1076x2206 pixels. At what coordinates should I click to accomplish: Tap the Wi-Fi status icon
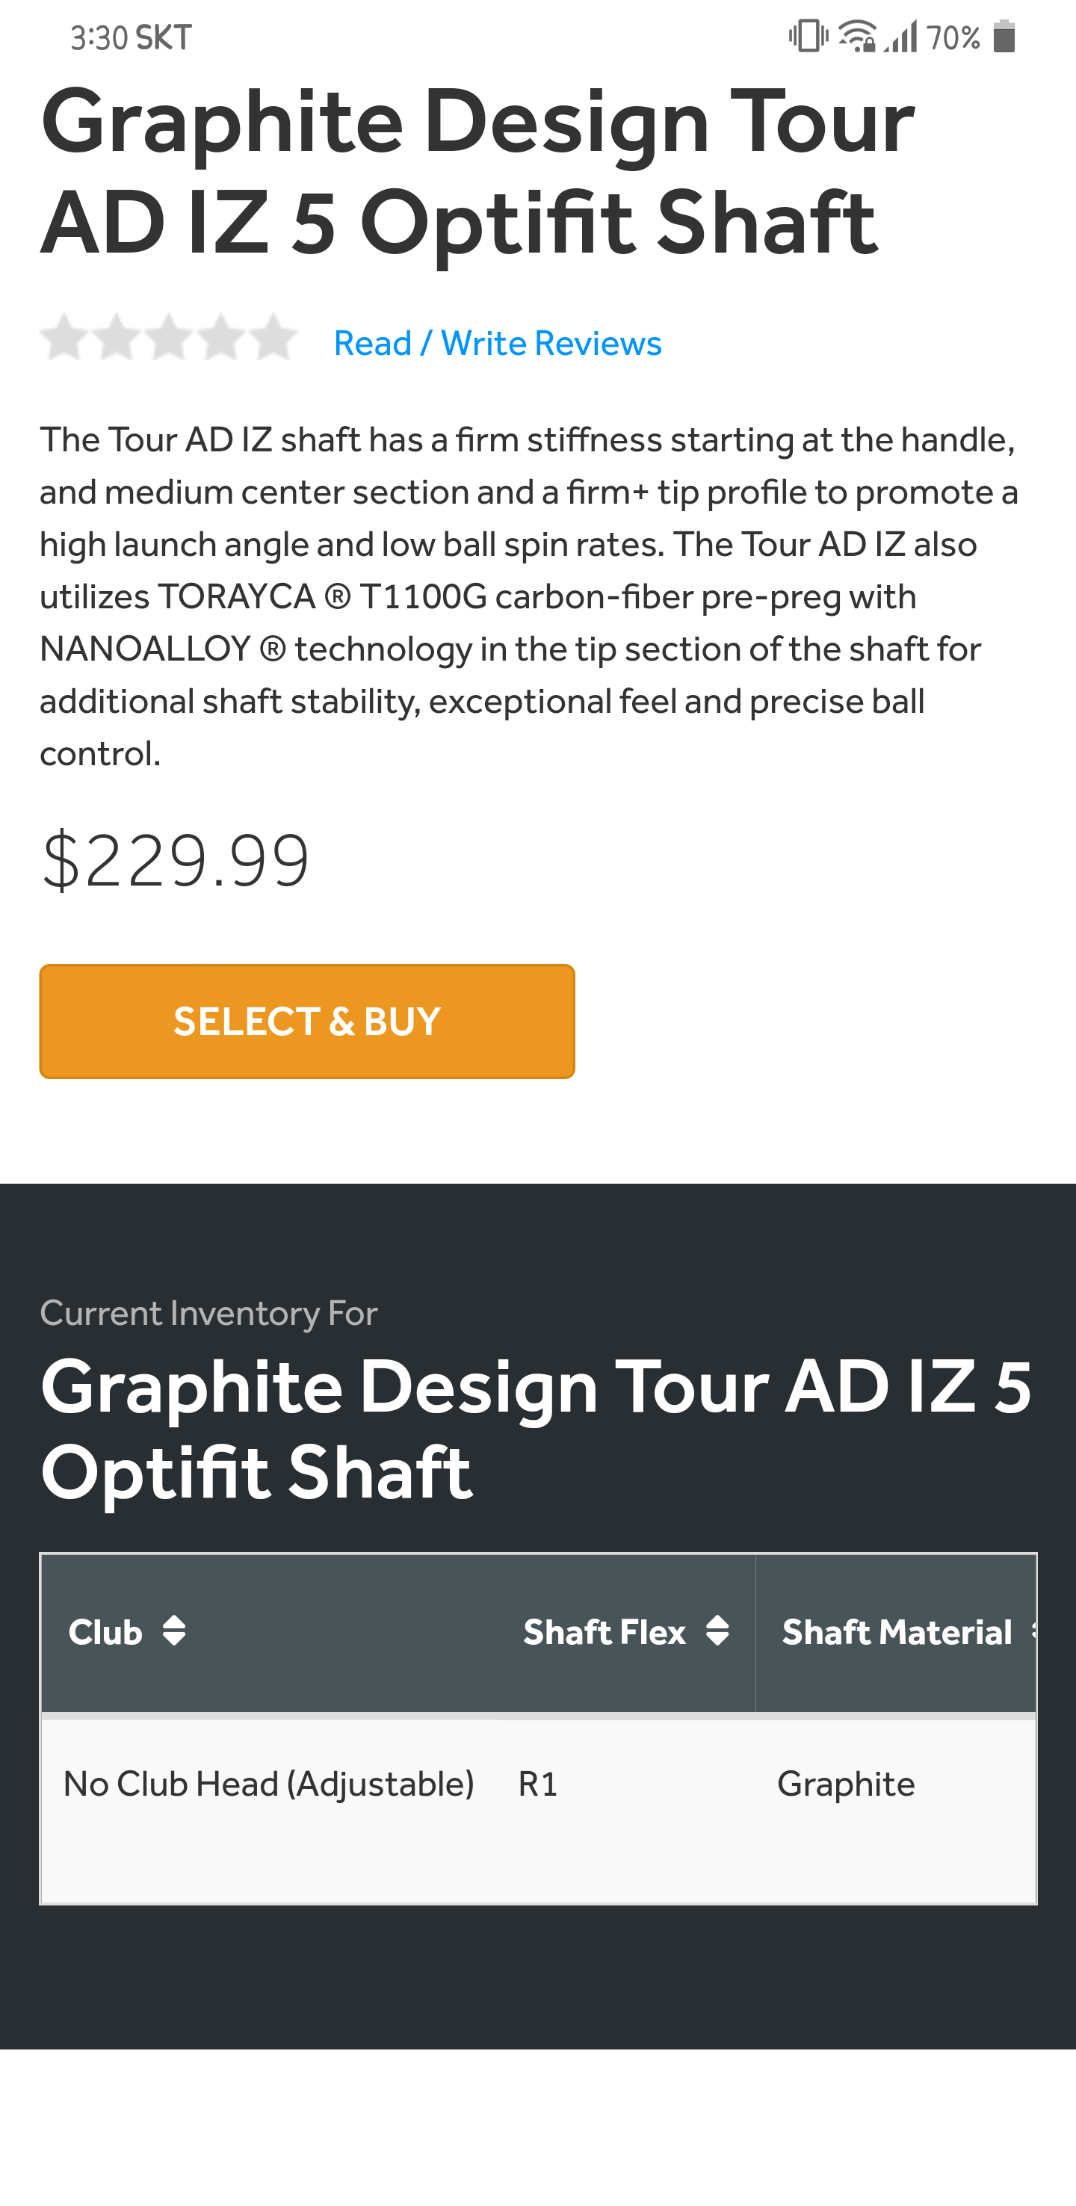856,37
